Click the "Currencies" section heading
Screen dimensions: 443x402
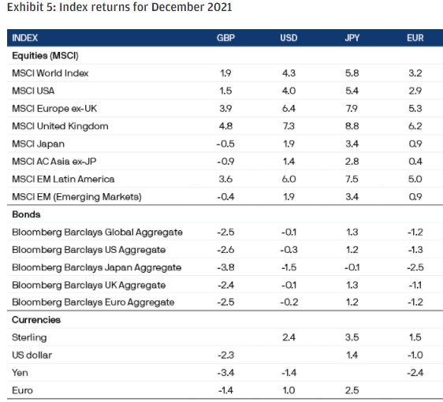point(36,320)
